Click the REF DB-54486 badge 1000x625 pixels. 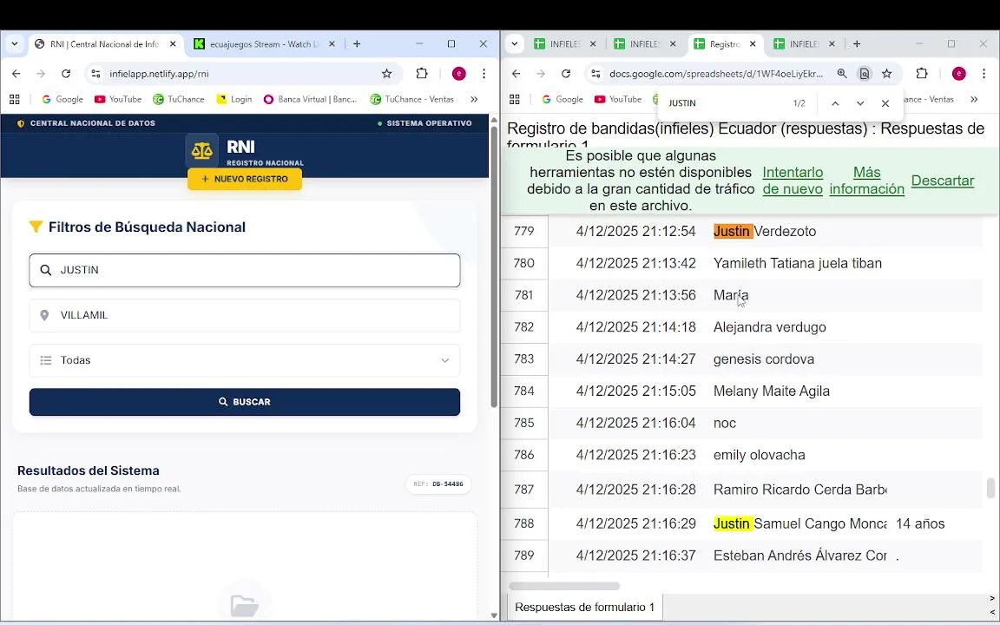point(438,484)
